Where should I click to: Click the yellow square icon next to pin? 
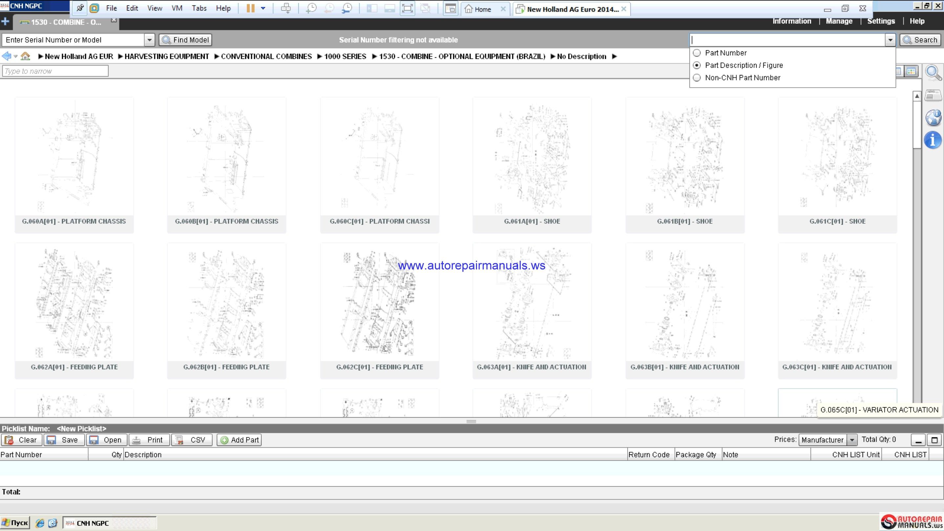[x=94, y=8]
